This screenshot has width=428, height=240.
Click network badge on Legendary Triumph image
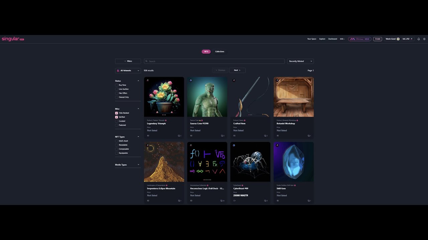click(x=147, y=80)
